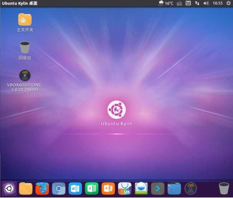Open the mounted disc icon in dock
Screen dimensions: 233x198
coord(191,188)
